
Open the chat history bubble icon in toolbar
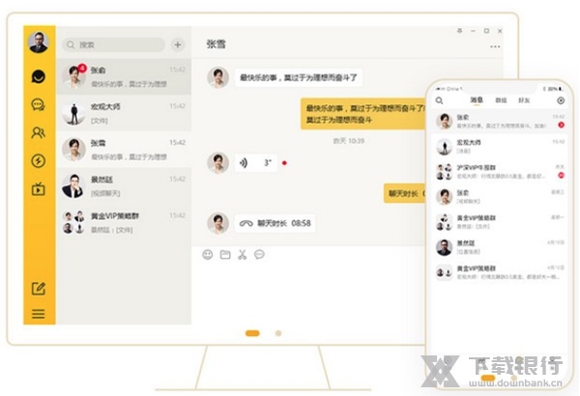260,254
